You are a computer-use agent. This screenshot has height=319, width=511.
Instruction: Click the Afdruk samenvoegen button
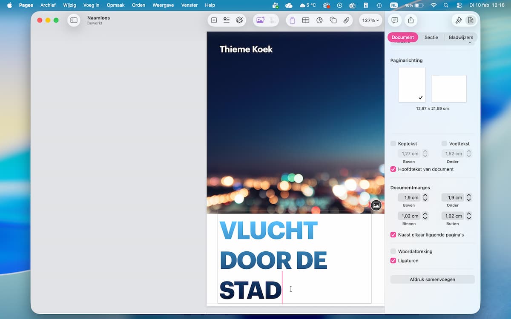pyautogui.click(x=432, y=279)
